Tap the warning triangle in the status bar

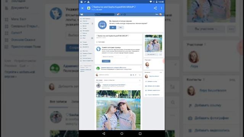pyautogui.click(x=88, y=2)
